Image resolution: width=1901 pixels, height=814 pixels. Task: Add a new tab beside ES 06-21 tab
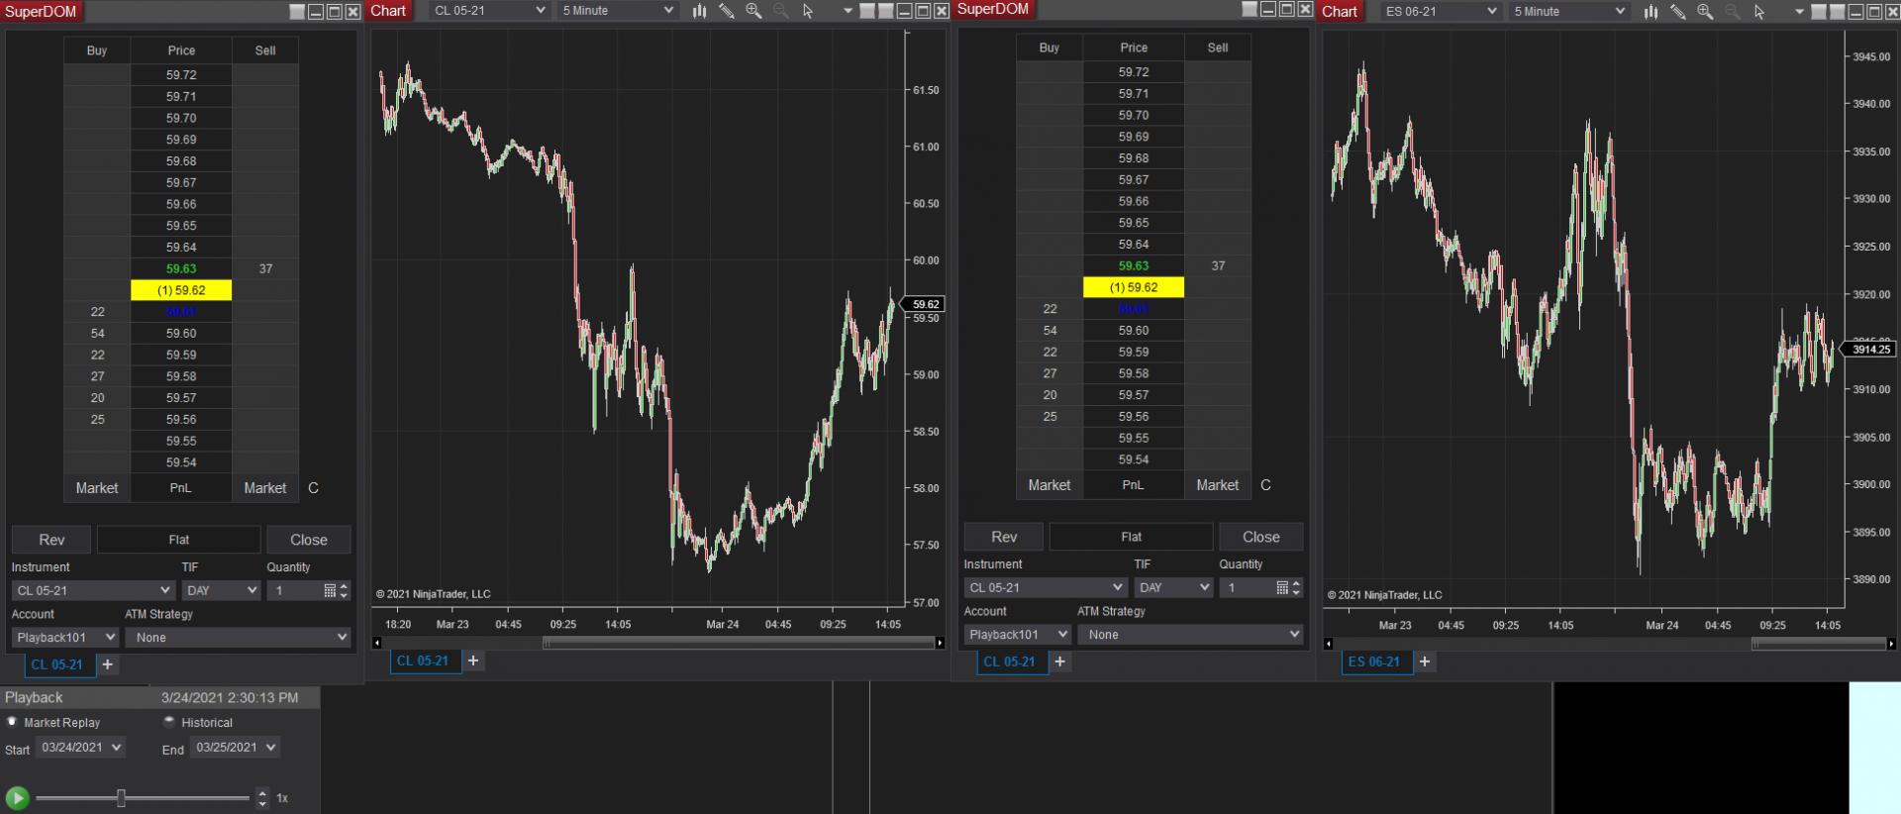(x=1425, y=661)
